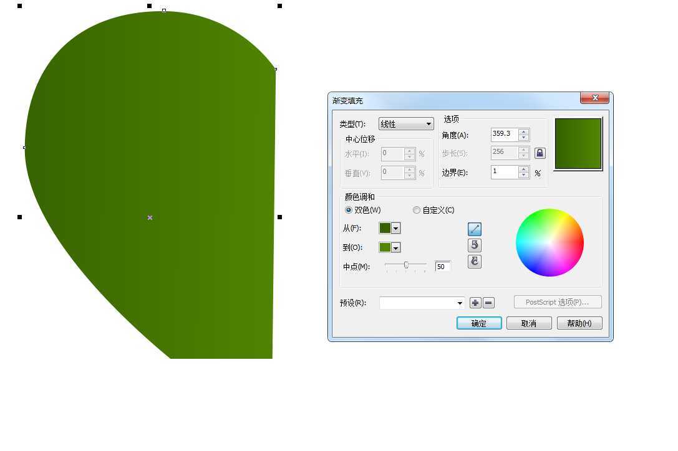Select the 双色 two-color radio option
Image resolution: width=678 pixels, height=451 pixels.
click(x=349, y=210)
